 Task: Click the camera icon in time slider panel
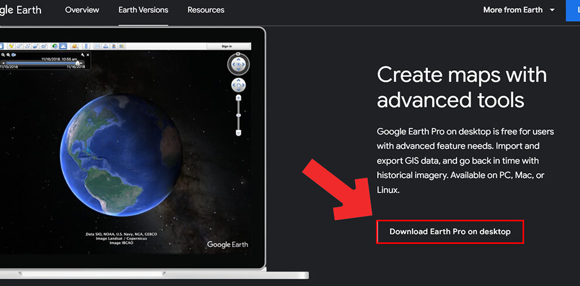(x=13, y=55)
